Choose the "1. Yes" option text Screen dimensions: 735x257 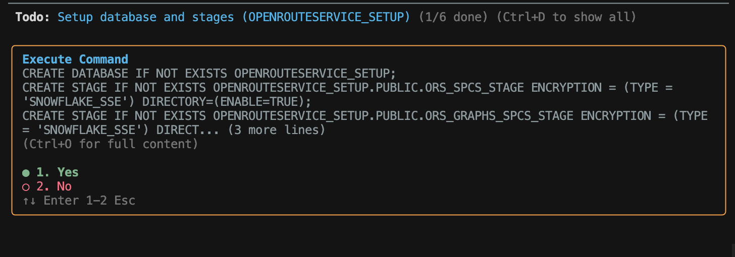tap(57, 172)
